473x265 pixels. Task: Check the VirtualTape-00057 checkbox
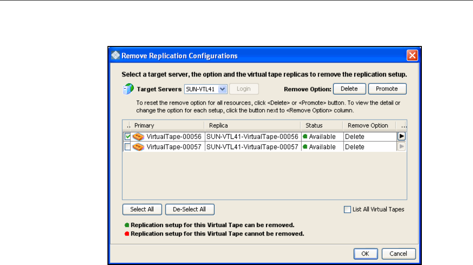128,147
